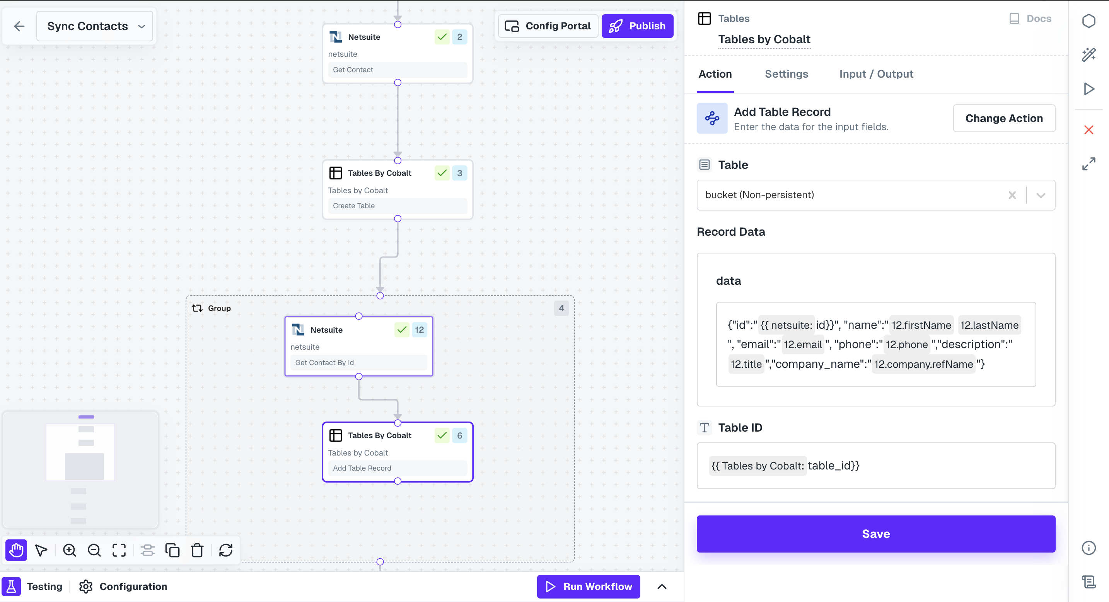Edit the Table ID input field
Screen dimensions: 1109x602
(876, 466)
